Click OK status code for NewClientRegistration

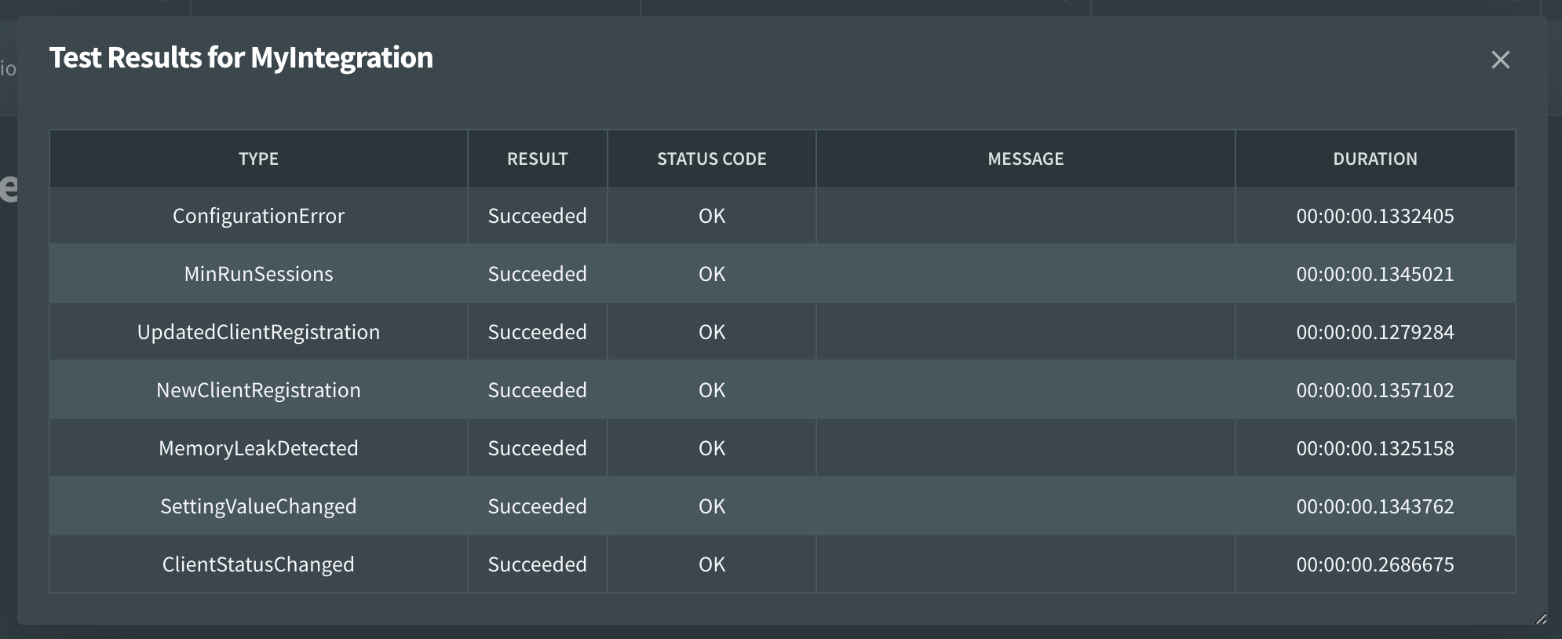[711, 390]
